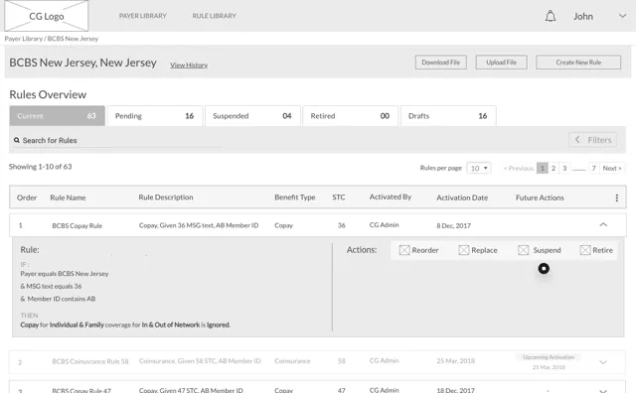The width and height of the screenshot is (636, 393).
Task: Click BCBS New Jersey breadcrumb
Action: click(73, 39)
